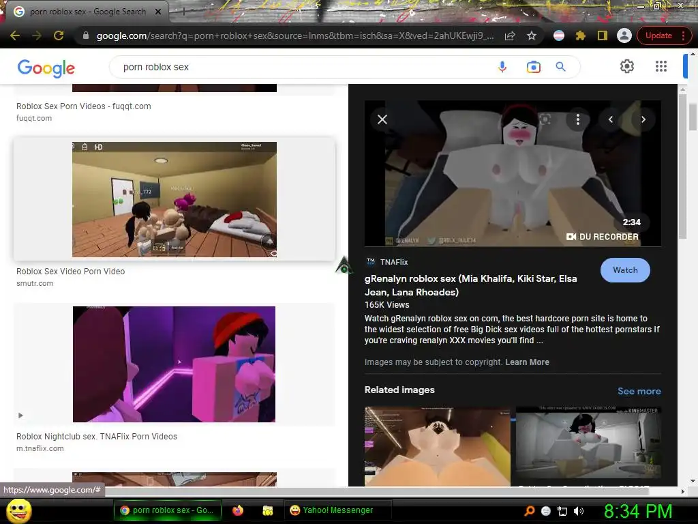This screenshot has width=698, height=524.
Task: Close the image preview panel
Action: coord(382,119)
